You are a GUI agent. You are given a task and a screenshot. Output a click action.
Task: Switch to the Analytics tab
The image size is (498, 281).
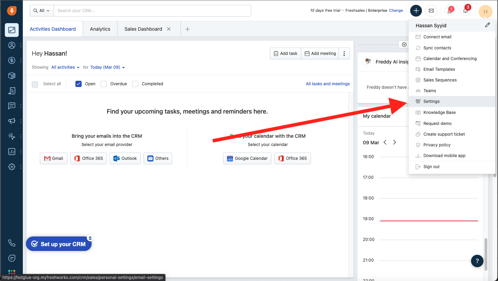pyautogui.click(x=100, y=29)
